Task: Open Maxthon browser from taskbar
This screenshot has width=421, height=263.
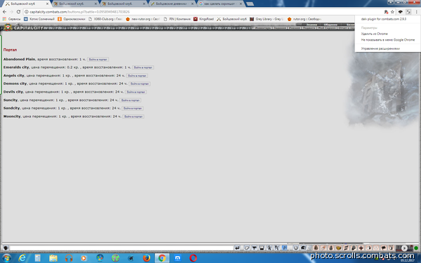Action: (178, 258)
